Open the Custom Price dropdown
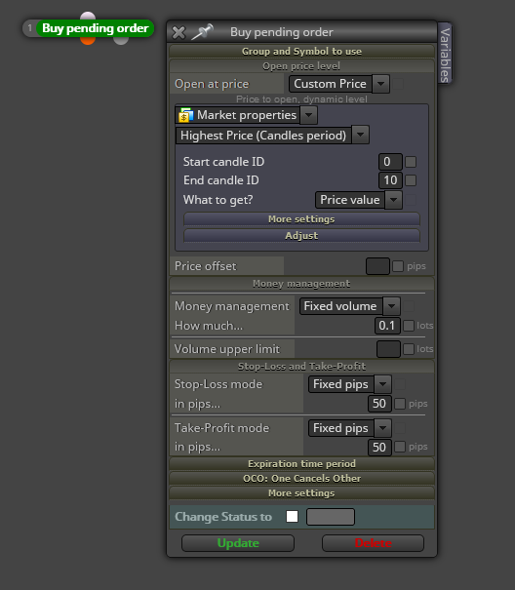 pyautogui.click(x=339, y=84)
